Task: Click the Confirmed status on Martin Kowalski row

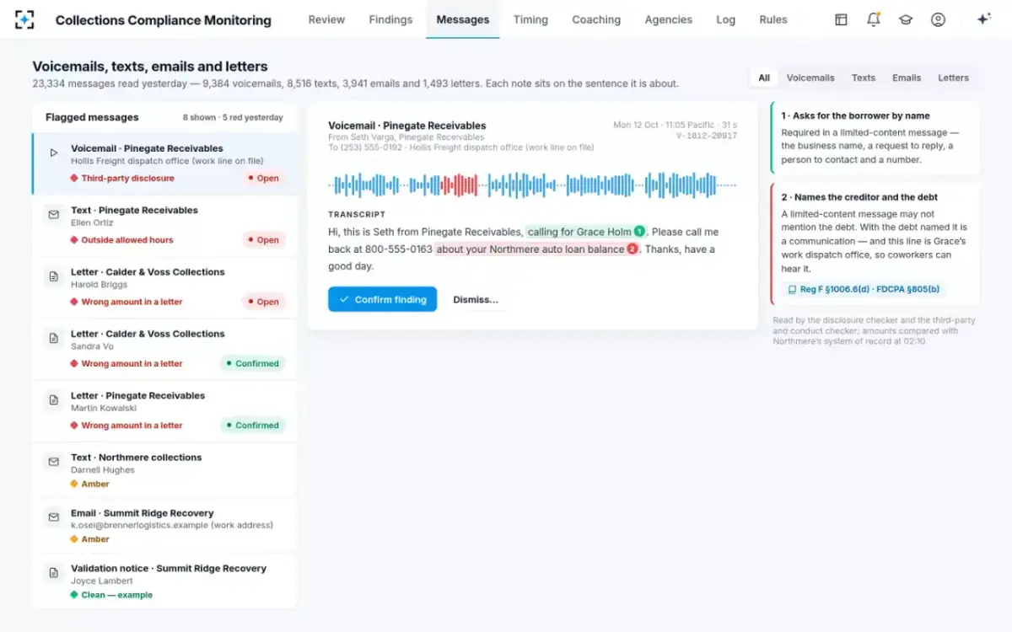Action: (x=253, y=426)
